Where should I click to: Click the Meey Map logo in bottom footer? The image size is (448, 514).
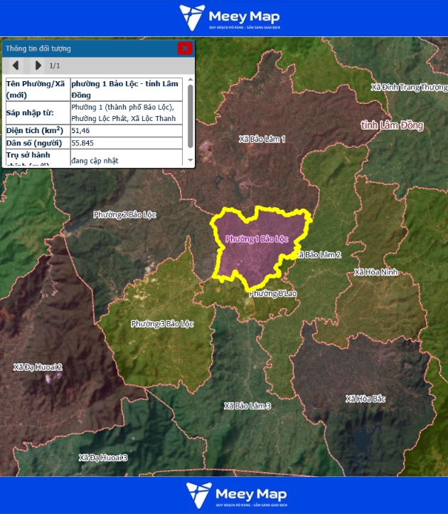tap(237, 495)
